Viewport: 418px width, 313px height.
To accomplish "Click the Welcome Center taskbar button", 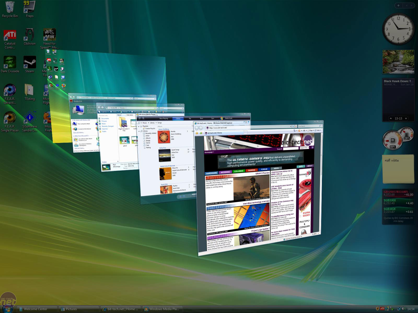I will point(37,309).
